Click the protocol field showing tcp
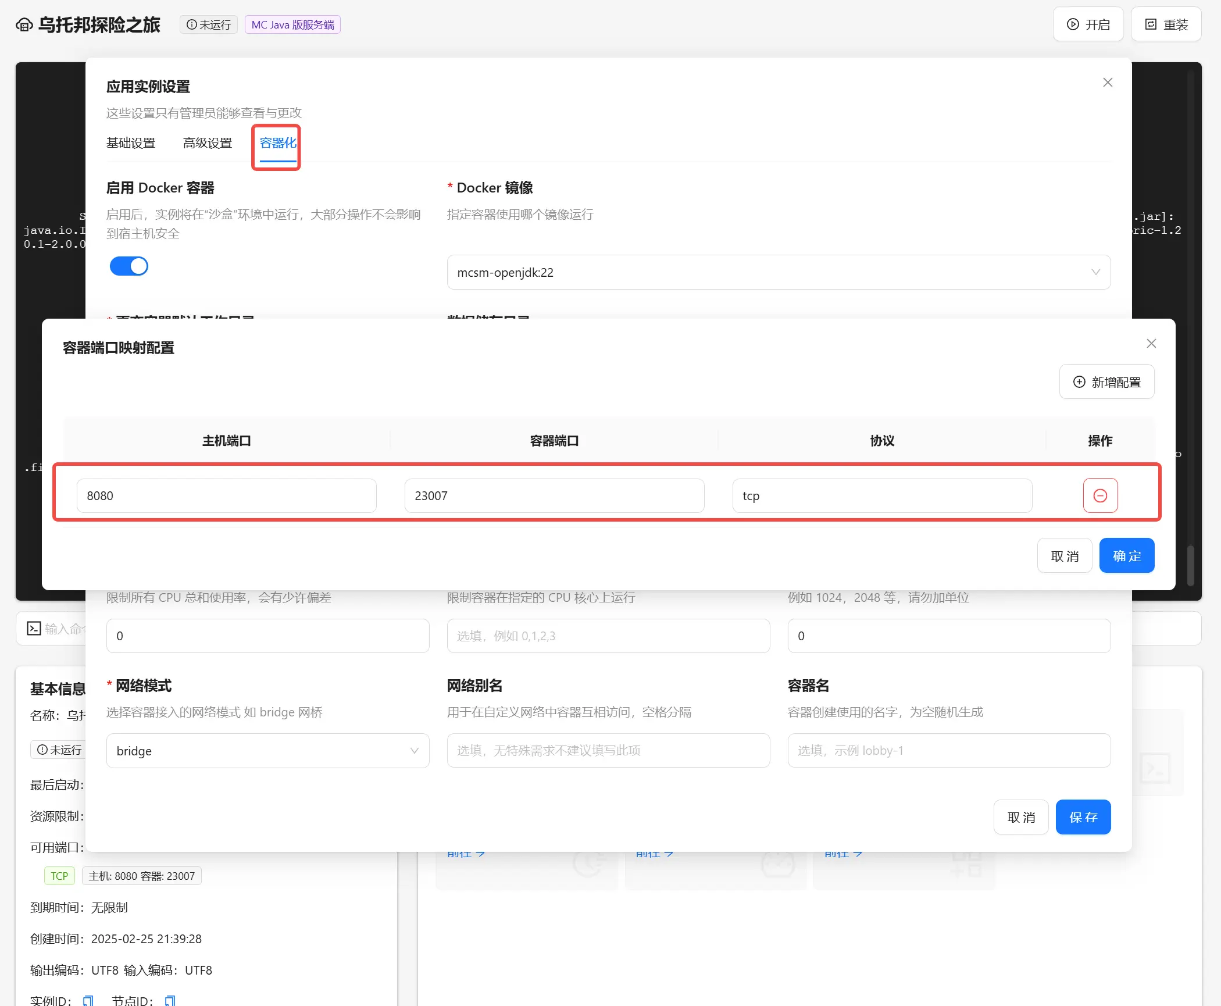 (x=882, y=496)
